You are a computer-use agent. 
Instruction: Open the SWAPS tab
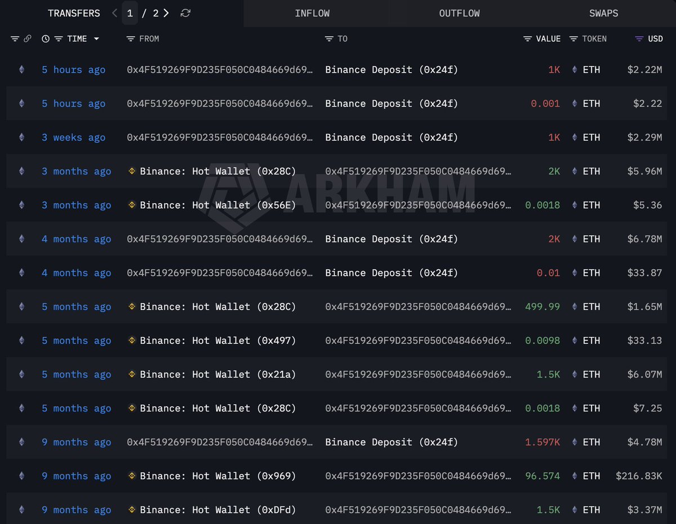click(x=603, y=13)
